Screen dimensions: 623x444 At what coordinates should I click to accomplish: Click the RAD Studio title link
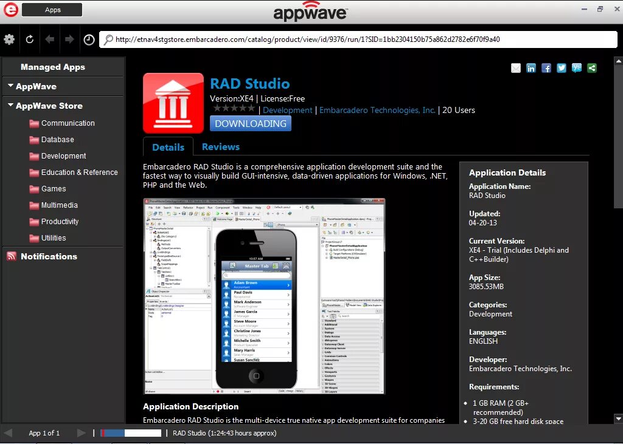coord(250,84)
